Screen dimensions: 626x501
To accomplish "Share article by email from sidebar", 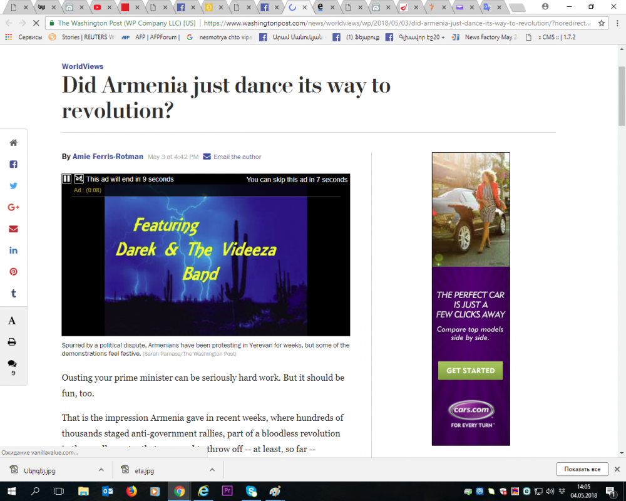I will (13, 229).
